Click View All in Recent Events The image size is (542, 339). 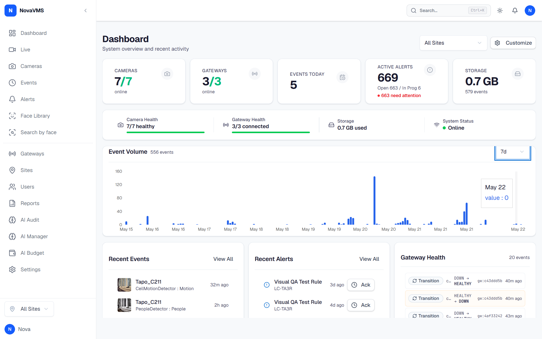coord(223,259)
